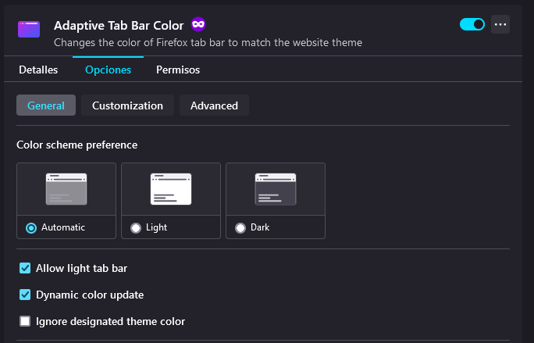Screen dimensions: 534x343
Task: Switch to the Permisos tab
Action: (178, 70)
